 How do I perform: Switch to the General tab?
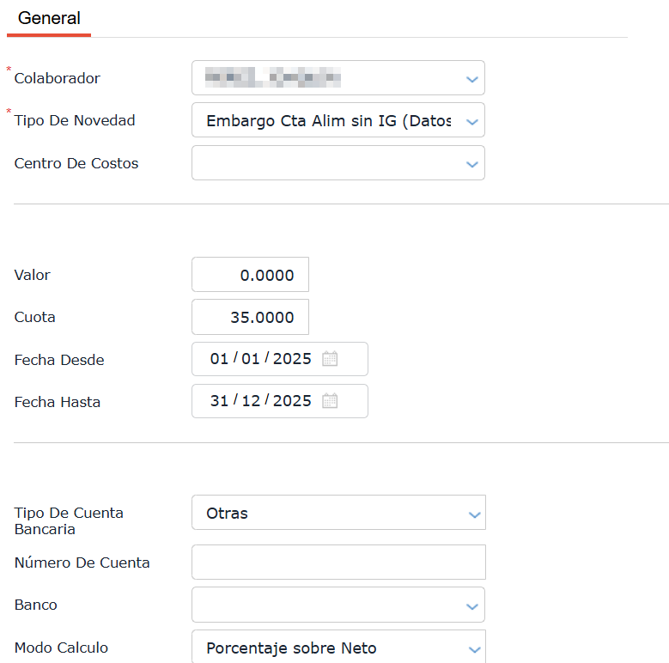pos(49,18)
